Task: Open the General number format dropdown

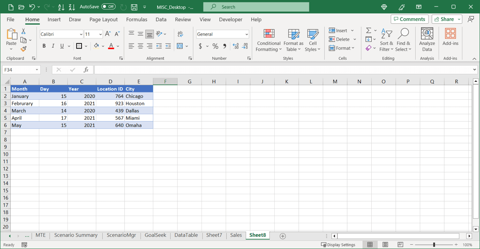Action: 247,35
